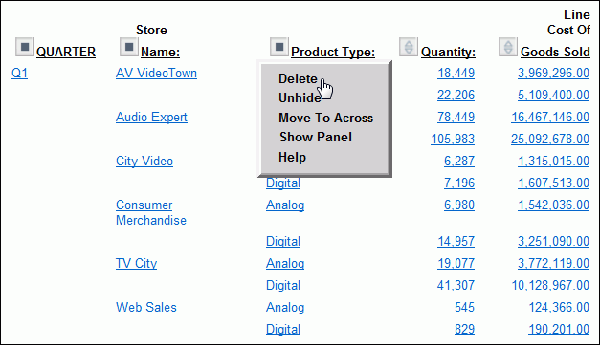Click cost value 25,092,678.00
The height and width of the screenshot is (345, 600).
click(550, 140)
